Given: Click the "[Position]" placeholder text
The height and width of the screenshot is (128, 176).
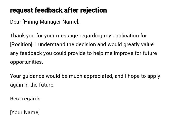Looking at the screenshot, I should click(22, 45).
